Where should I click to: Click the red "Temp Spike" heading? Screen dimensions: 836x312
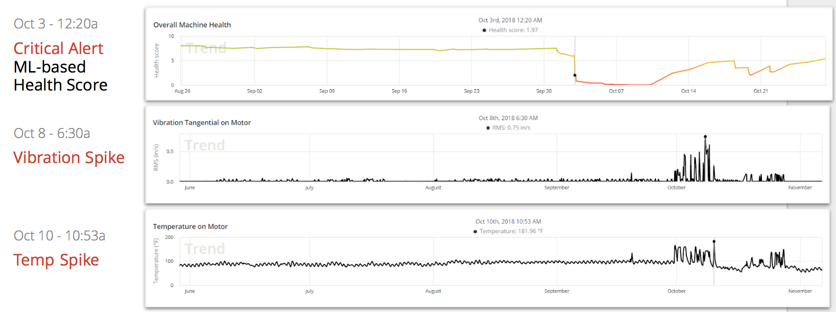click(56, 260)
